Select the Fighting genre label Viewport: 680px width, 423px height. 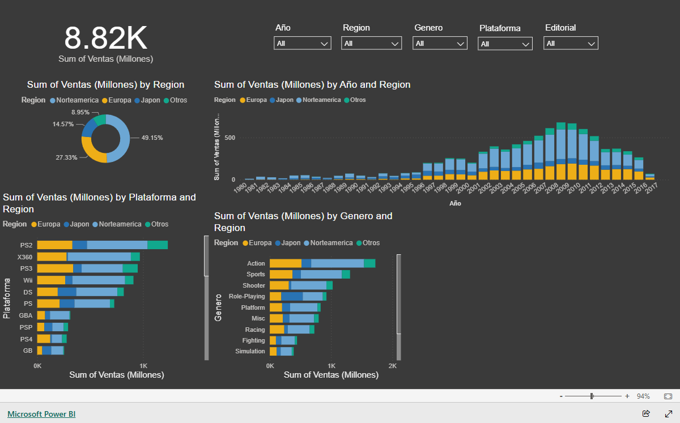[254, 340]
